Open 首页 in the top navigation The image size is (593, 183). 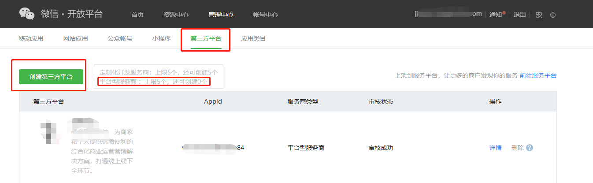point(137,15)
